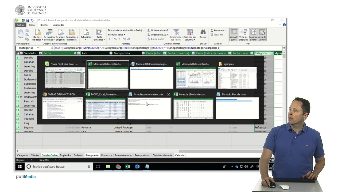Open the Categorias sheet tab
The image size is (342, 192).
pos(22,155)
